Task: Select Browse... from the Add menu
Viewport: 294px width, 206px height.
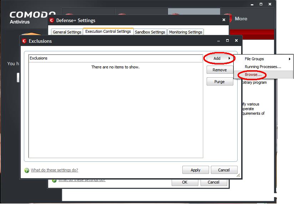Action: pyautogui.click(x=253, y=75)
